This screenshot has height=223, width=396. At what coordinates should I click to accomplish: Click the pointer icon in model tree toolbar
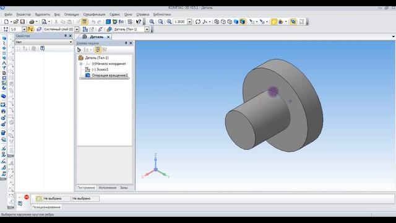point(79,50)
